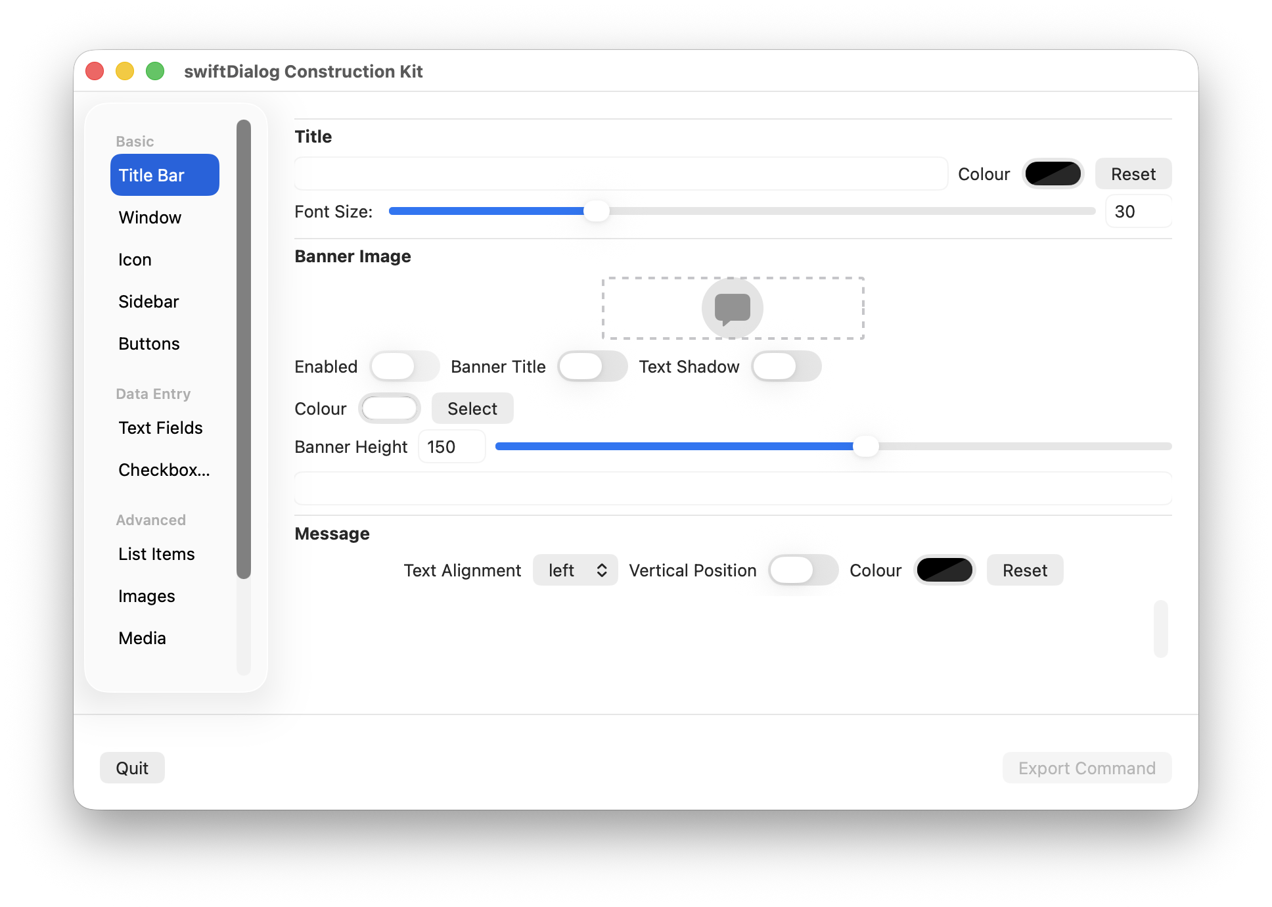Screen dimensions: 1272x907
Task: Open the message Colour swatch
Action: [x=944, y=570]
